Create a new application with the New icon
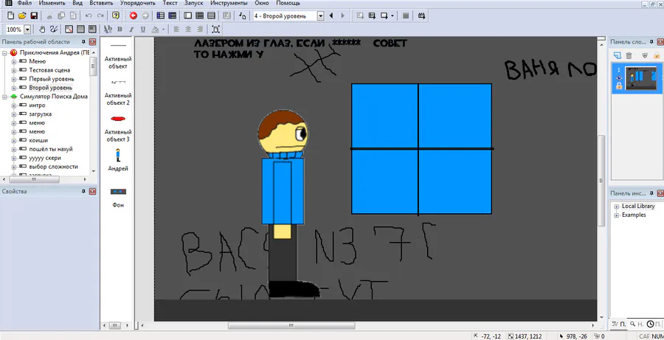 (11, 15)
